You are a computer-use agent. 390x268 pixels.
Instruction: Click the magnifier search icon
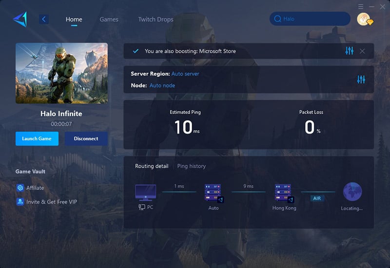coord(277,19)
